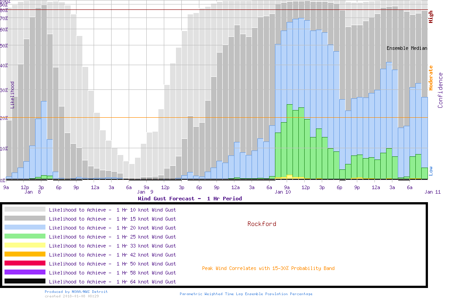450x301 pixels.
Task: Click the Peak Wind Correlates note
Action: pos(268,269)
